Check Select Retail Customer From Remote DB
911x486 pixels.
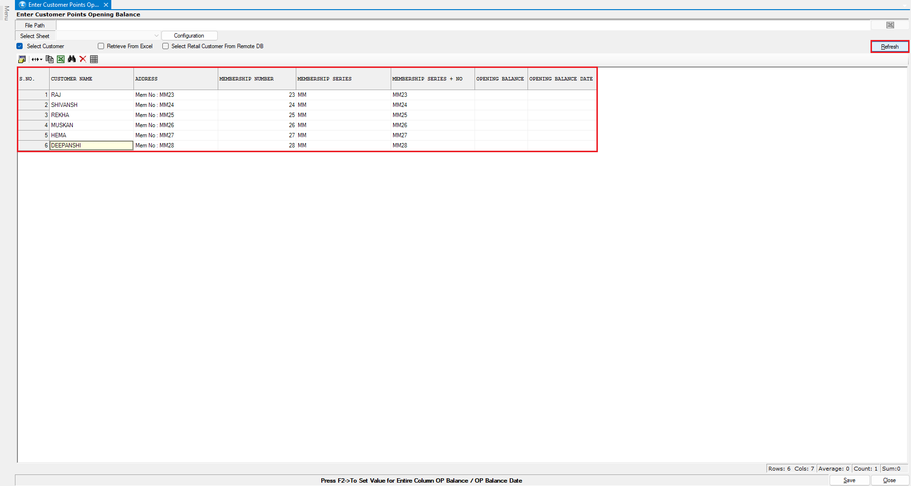(x=166, y=46)
